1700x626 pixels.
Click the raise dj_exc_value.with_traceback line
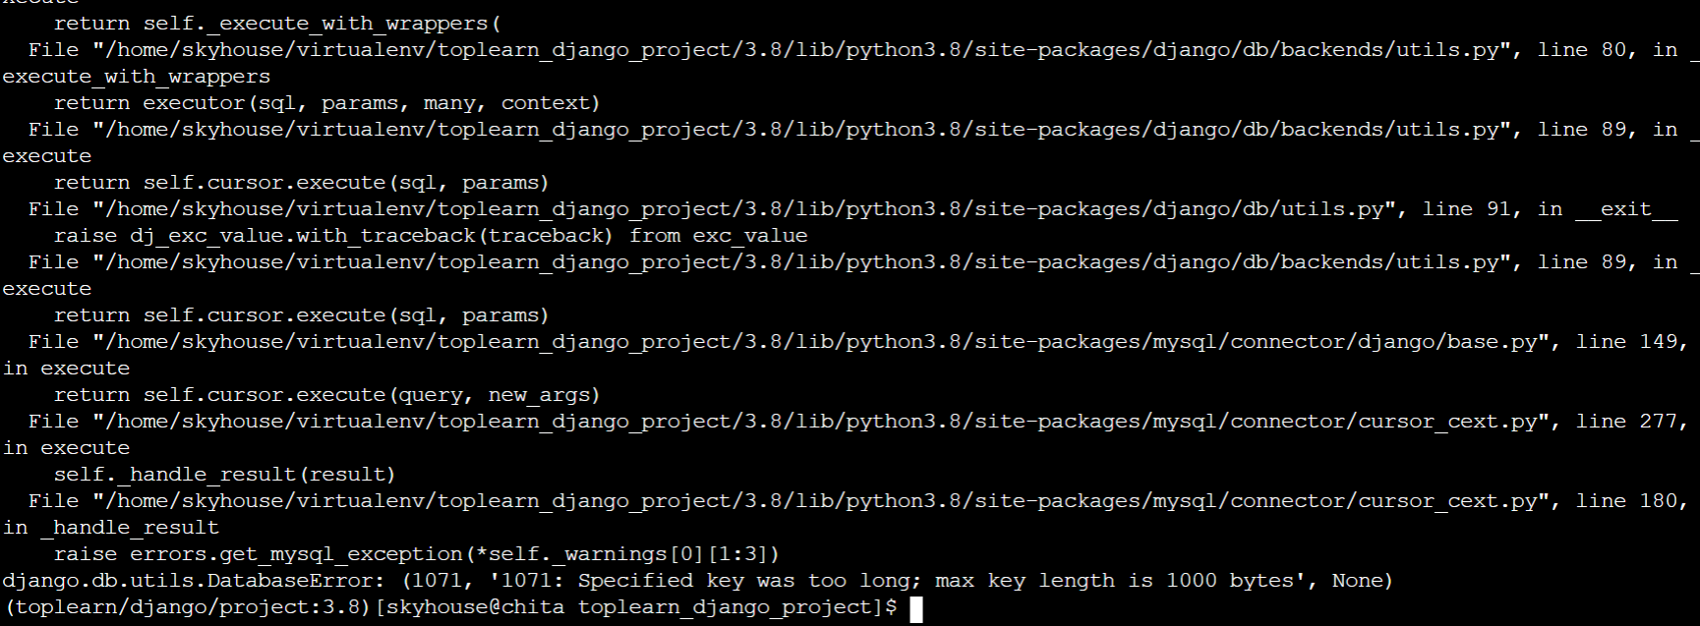tap(431, 236)
